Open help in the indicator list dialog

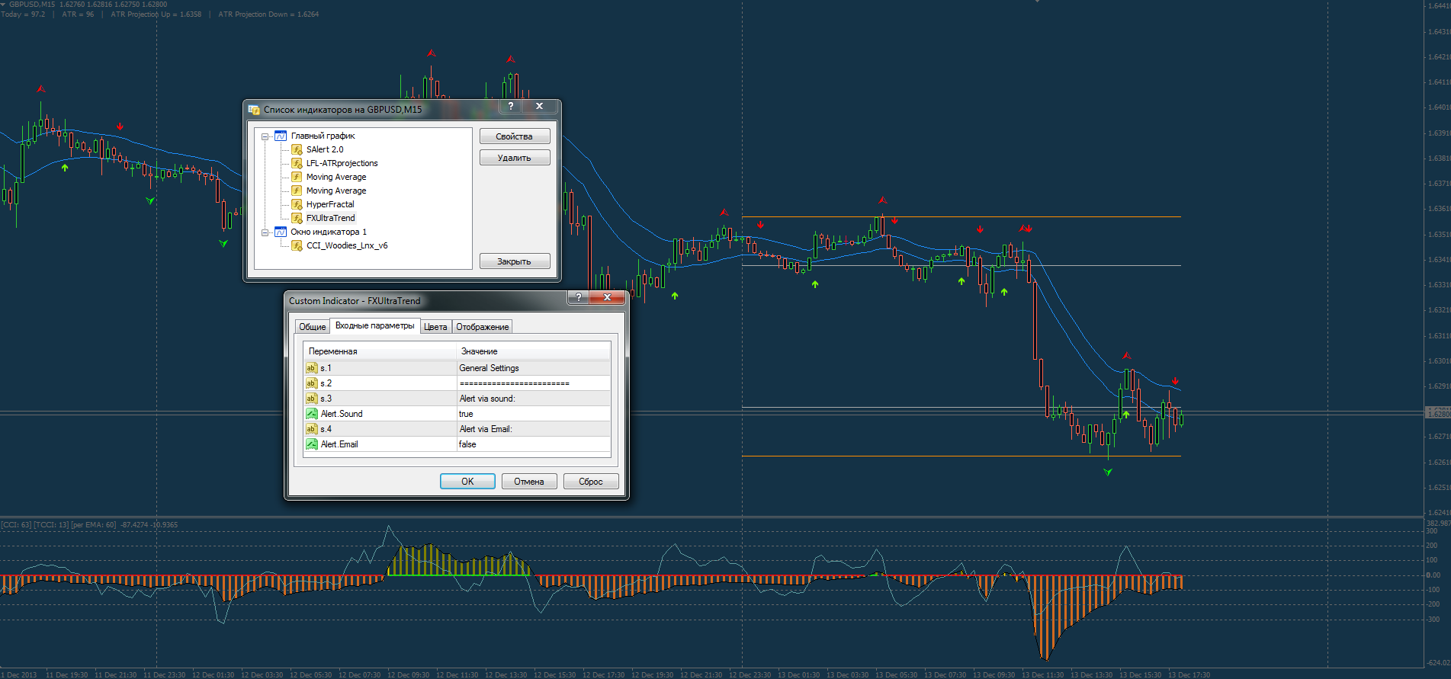coord(511,106)
